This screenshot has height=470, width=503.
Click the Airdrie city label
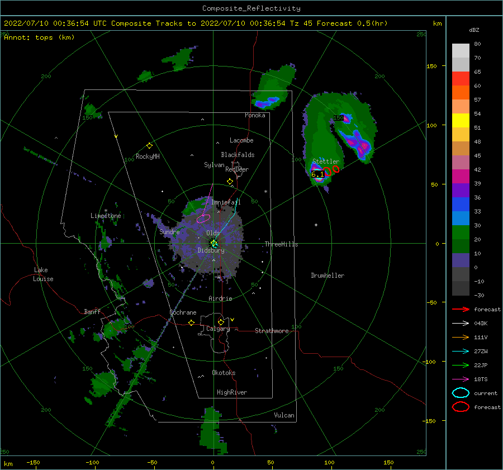(220, 298)
